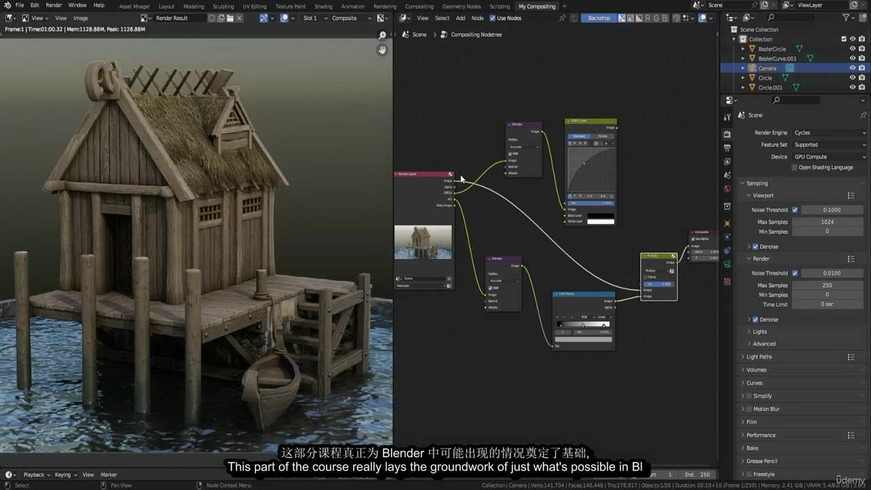
Task: Pin the Scene properties panel
Action: [x=863, y=115]
